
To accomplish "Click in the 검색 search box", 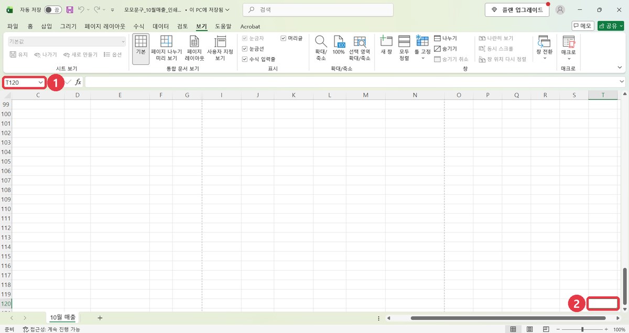I will coord(318,10).
